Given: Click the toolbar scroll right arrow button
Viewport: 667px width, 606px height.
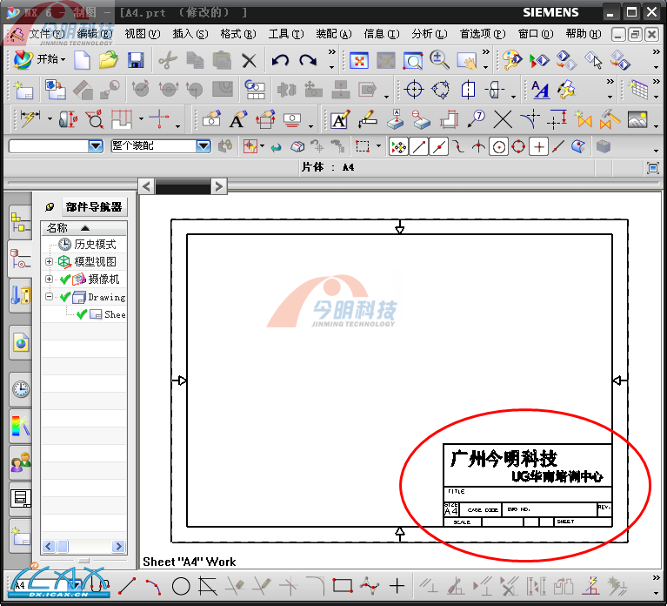Looking at the screenshot, I should pyautogui.click(x=218, y=186).
